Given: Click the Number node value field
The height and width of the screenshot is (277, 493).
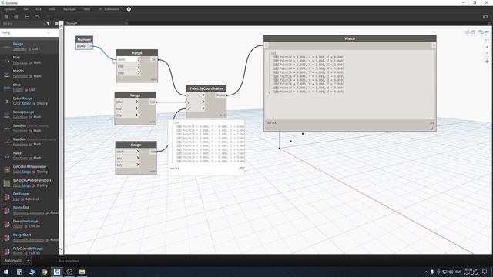Looking at the screenshot, I should pyautogui.click(x=82, y=46).
